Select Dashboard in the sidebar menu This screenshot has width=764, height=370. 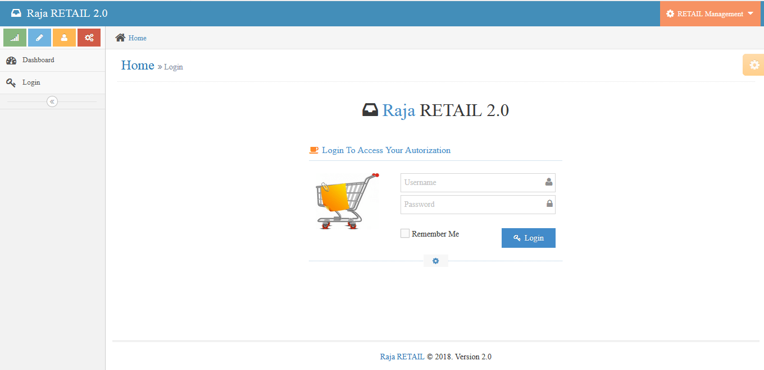(x=37, y=59)
